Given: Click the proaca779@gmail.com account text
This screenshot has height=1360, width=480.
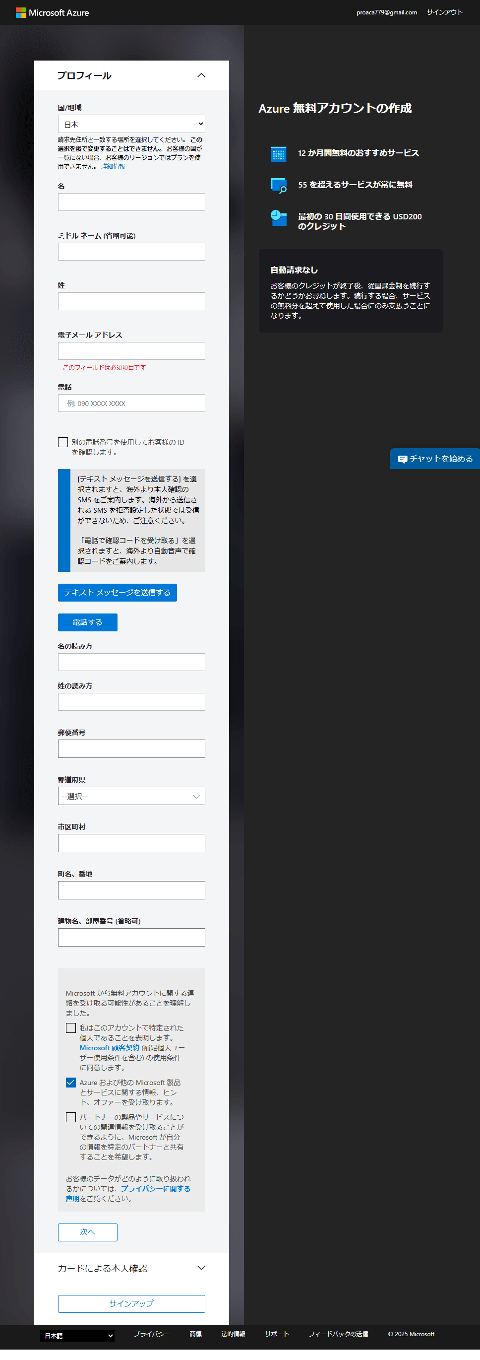Looking at the screenshot, I should coord(387,12).
